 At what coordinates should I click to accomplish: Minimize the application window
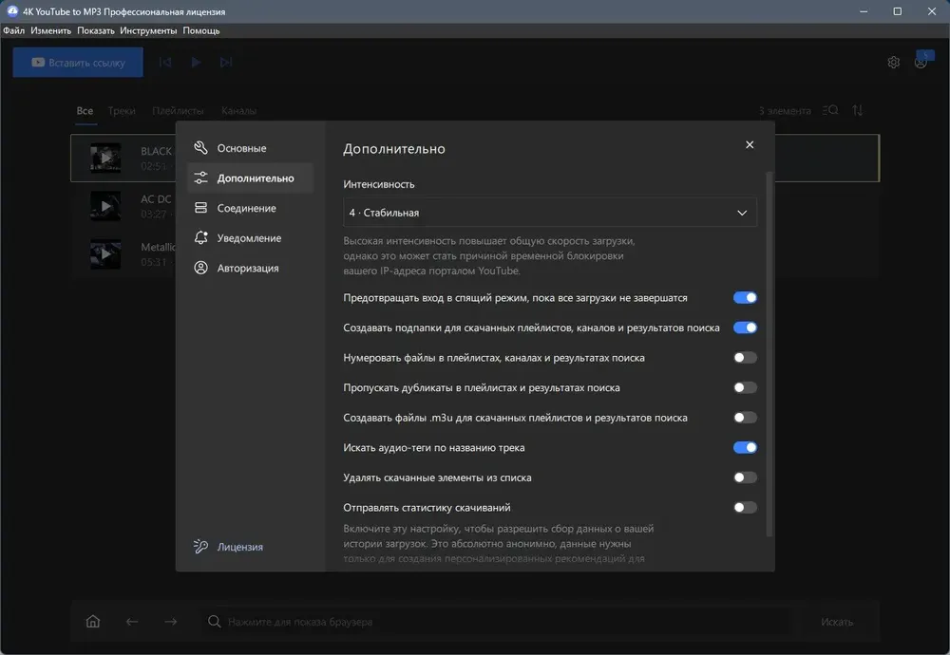[864, 11]
